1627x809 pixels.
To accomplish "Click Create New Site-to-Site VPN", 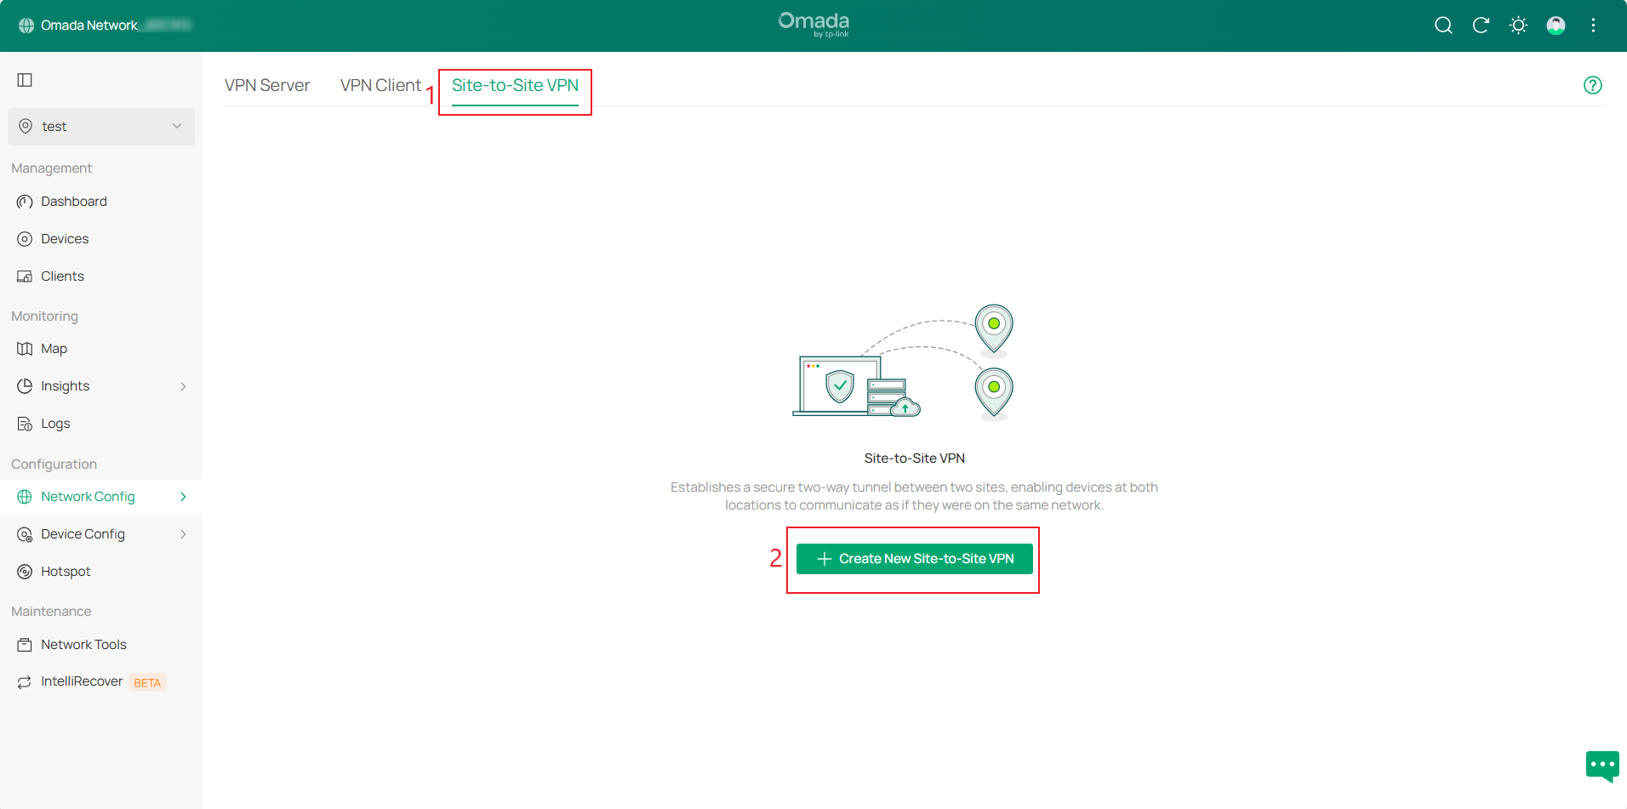I will tap(913, 559).
